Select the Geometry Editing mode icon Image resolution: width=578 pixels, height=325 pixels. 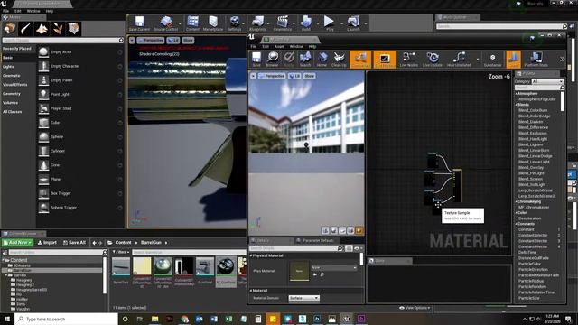73,28
